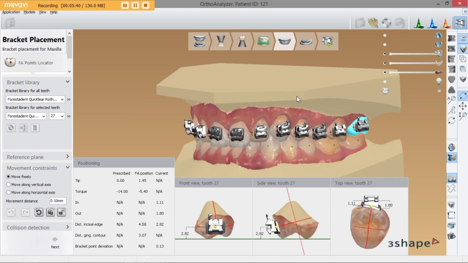Viewport: 468px width, 263px height.
Task: Go to active upper arch workflow step
Action: pyautogui.click(x=284, y=41)
